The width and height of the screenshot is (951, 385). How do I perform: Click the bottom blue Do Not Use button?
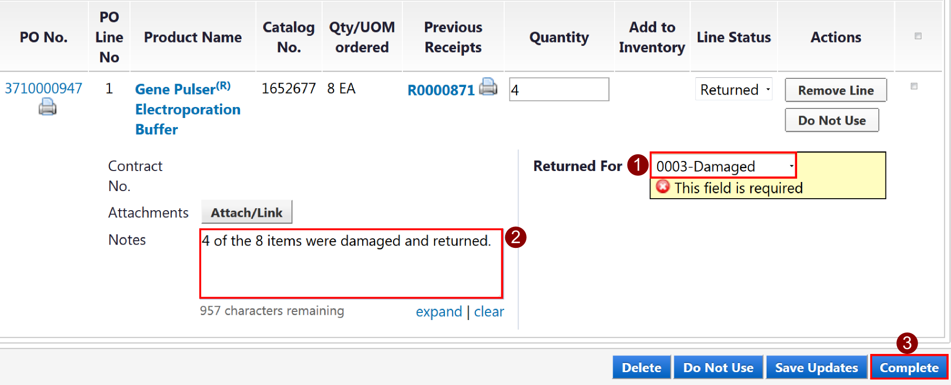click(x=718, y=367)
